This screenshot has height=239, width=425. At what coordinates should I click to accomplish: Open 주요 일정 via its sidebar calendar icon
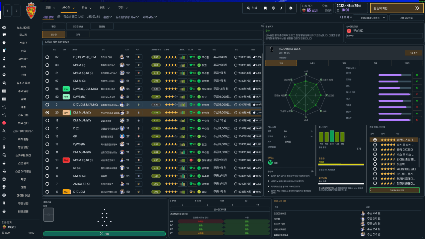click(4, 91)
